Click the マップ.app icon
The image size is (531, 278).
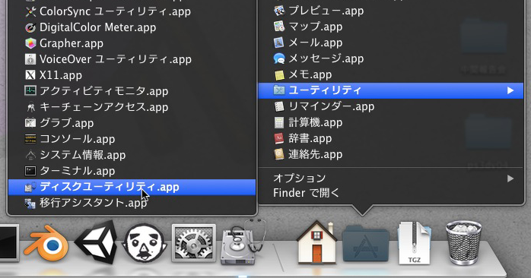coord(279,27)
